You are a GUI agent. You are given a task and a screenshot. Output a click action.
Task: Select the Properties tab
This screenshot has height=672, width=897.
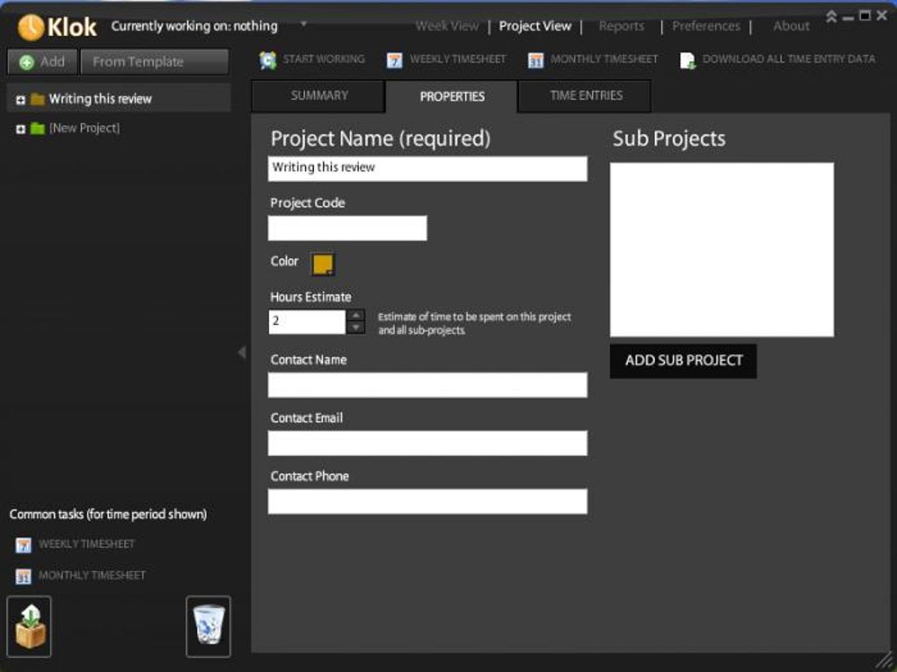452,97
